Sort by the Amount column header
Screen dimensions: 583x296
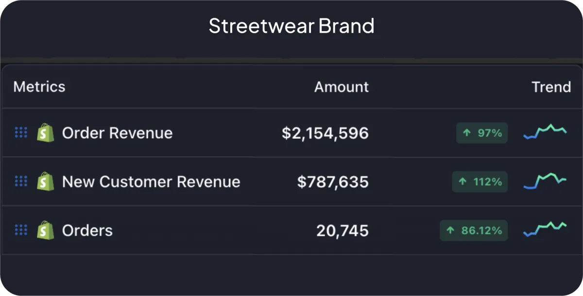(x=342, y=87)
